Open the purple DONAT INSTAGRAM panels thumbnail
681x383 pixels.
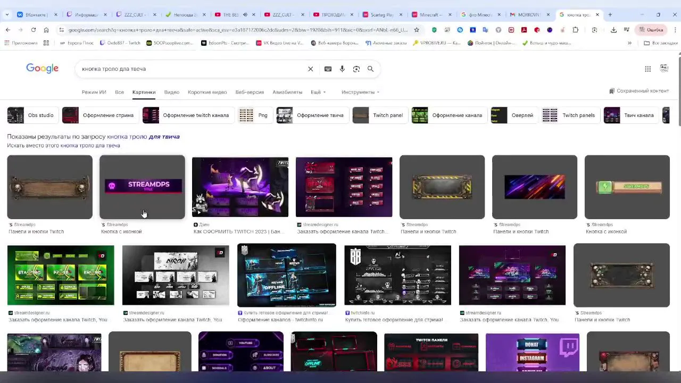coord(533,352)
